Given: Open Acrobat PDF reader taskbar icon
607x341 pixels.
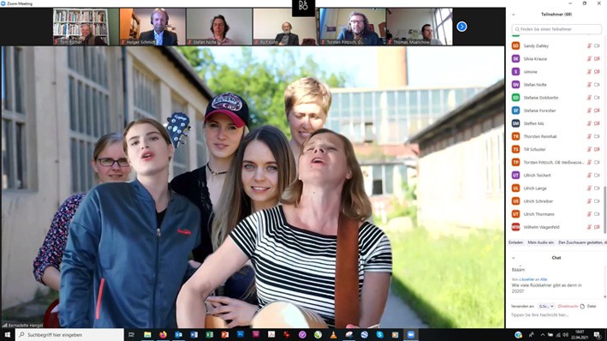Looking at the screenshot, I should [271, 334].
